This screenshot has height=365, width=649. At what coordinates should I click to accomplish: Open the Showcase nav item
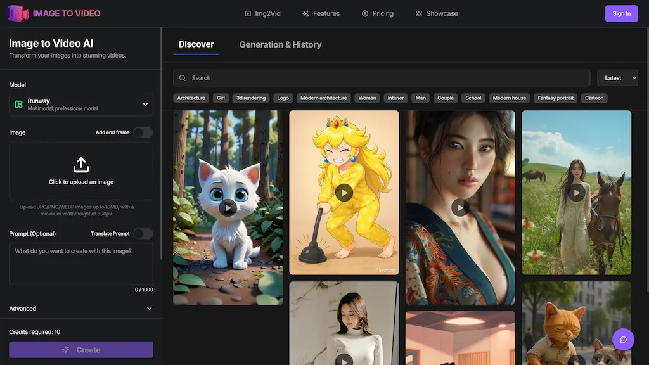[x=437, y=14]
